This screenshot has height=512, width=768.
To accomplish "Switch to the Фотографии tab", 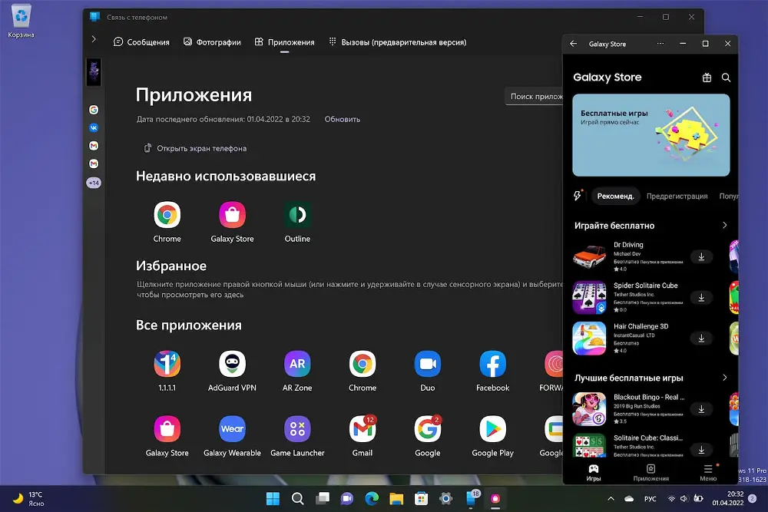I will [x=212, y=42].
